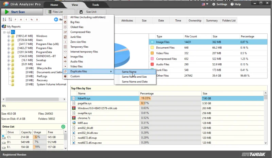Open the Summary tab

pos(212,20)
